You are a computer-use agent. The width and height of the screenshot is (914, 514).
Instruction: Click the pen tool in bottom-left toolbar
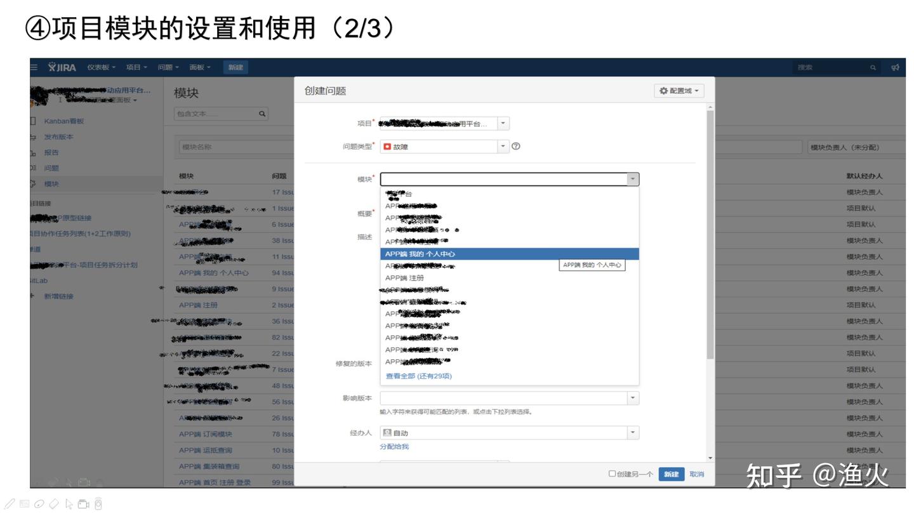tap(10, 504)
